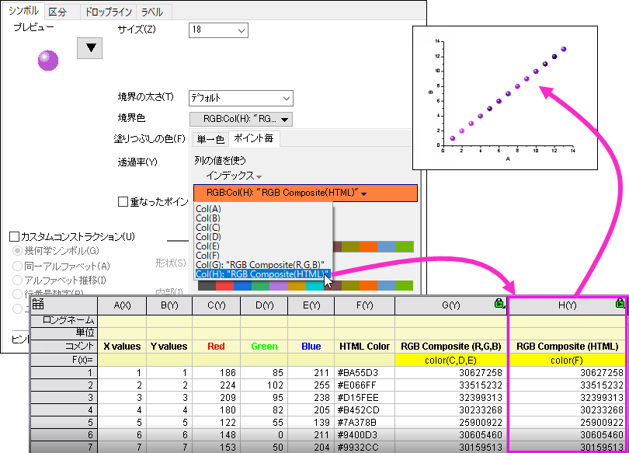Choose Col(B) from the column list
Screen dimensions: 629x453
pos(208,218)
